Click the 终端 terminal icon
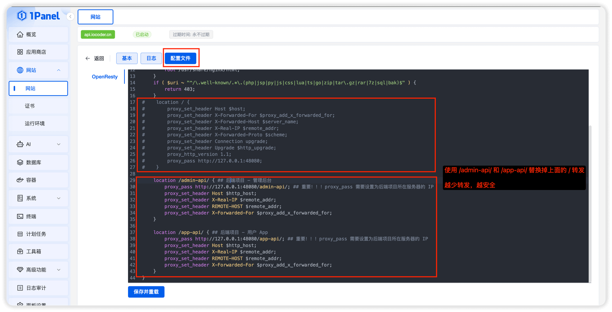 (x=20, y=216)
